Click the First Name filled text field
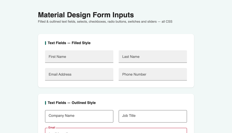 pos(79,57)
